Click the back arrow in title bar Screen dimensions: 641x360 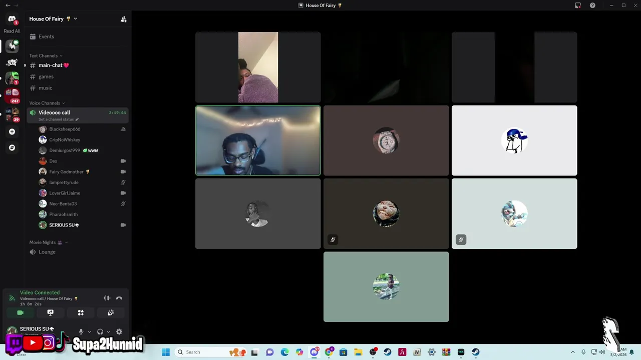click(x=8, y=5)
